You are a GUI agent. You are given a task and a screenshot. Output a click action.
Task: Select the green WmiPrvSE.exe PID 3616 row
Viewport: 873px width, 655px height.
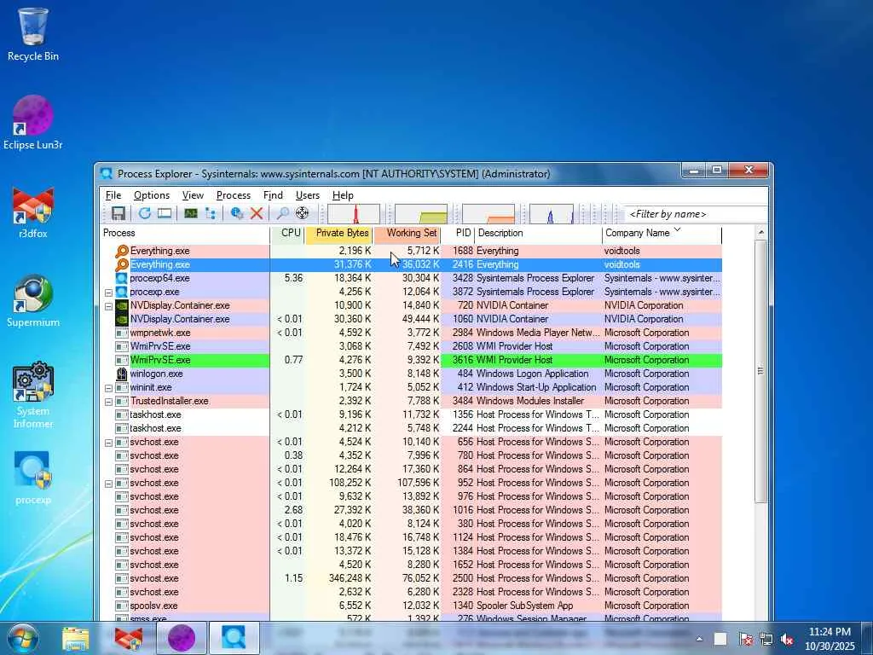(x=412, y=361)
